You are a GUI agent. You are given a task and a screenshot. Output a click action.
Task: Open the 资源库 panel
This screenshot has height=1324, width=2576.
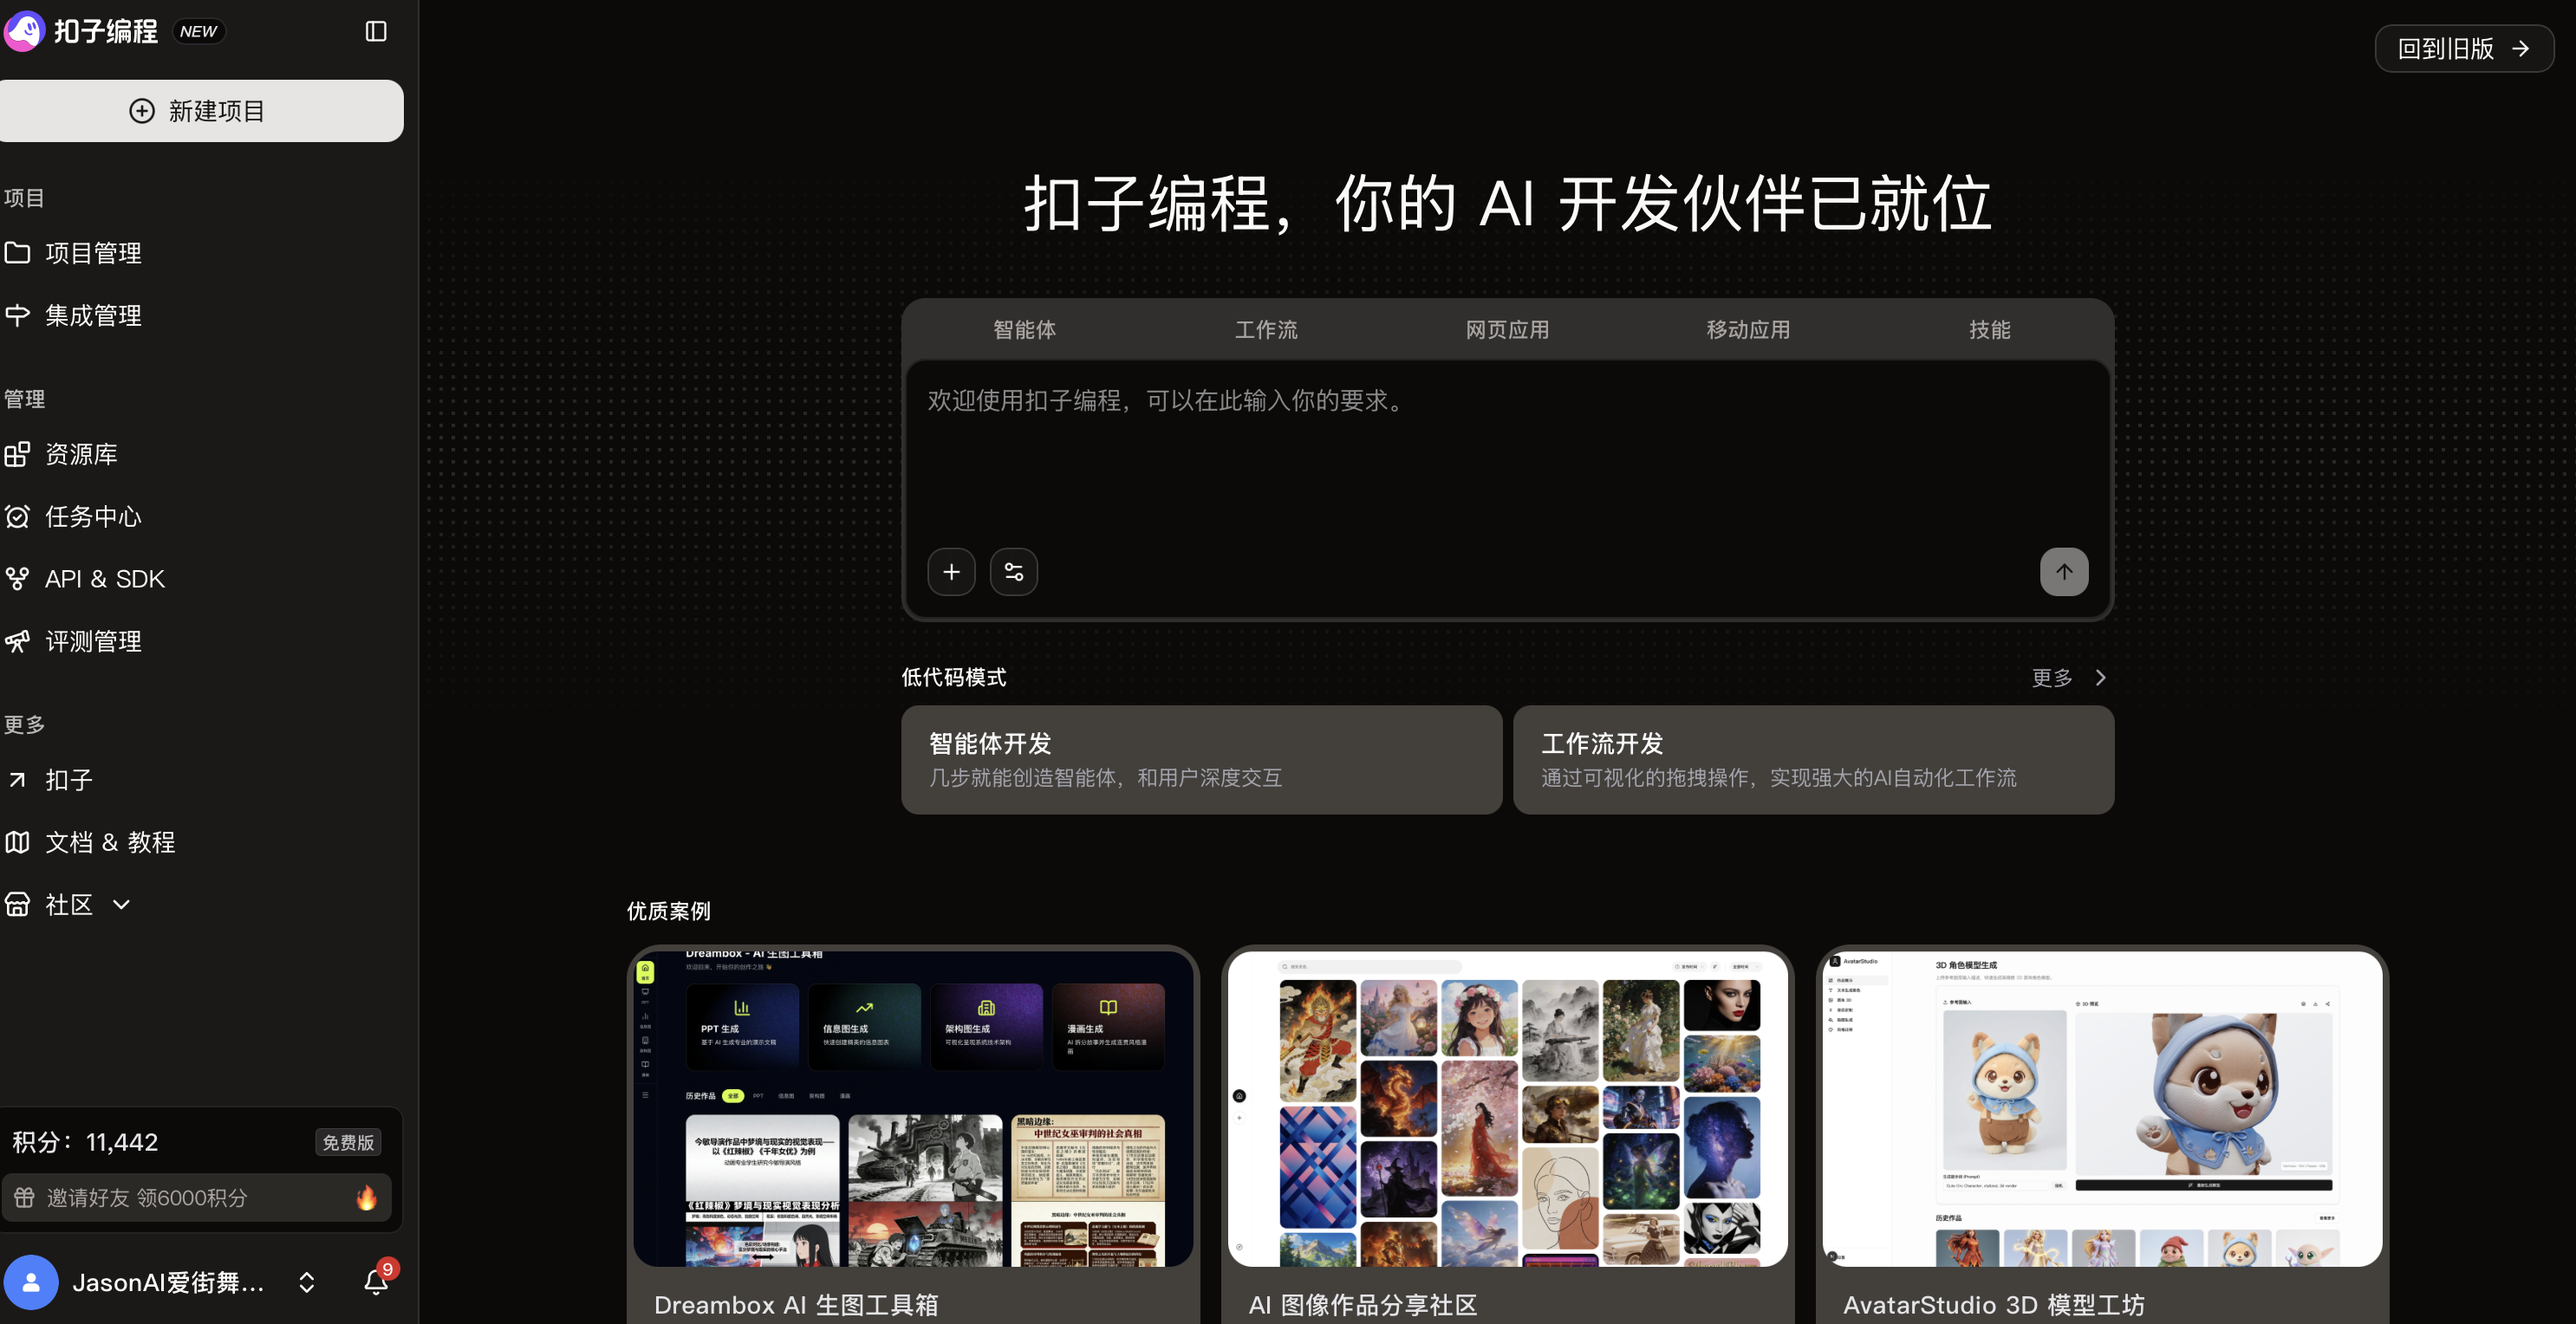(81, 453)
